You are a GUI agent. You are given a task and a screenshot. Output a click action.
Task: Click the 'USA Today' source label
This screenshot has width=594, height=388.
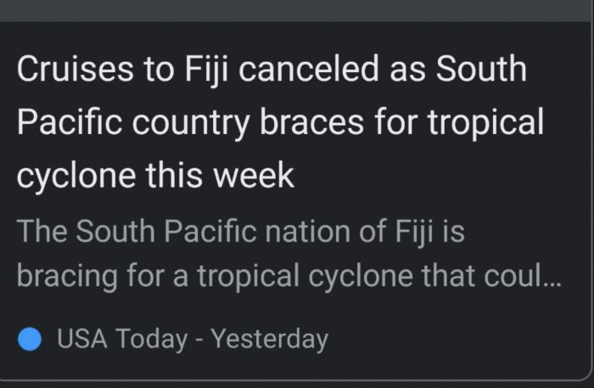(x=122, y=339)
